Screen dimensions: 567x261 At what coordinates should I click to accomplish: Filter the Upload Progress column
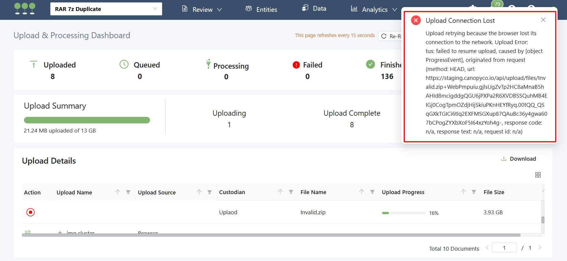[x=474, y=192]
